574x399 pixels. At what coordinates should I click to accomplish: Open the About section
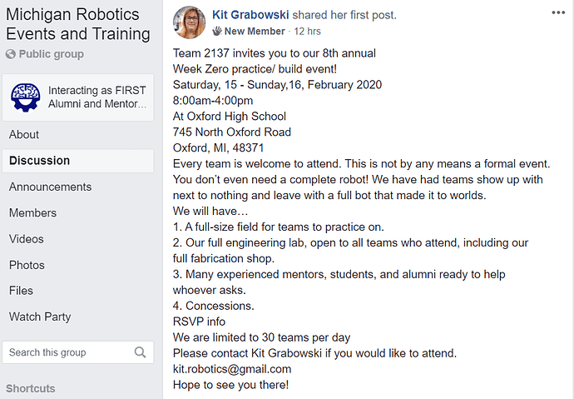click(24, 134)
